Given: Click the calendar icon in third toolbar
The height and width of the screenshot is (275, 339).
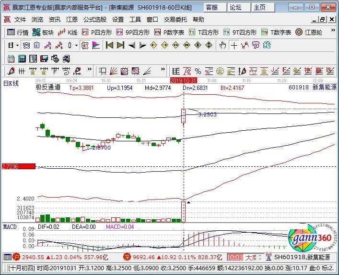Looking at the screenshot, I should [x=12, y=58].
